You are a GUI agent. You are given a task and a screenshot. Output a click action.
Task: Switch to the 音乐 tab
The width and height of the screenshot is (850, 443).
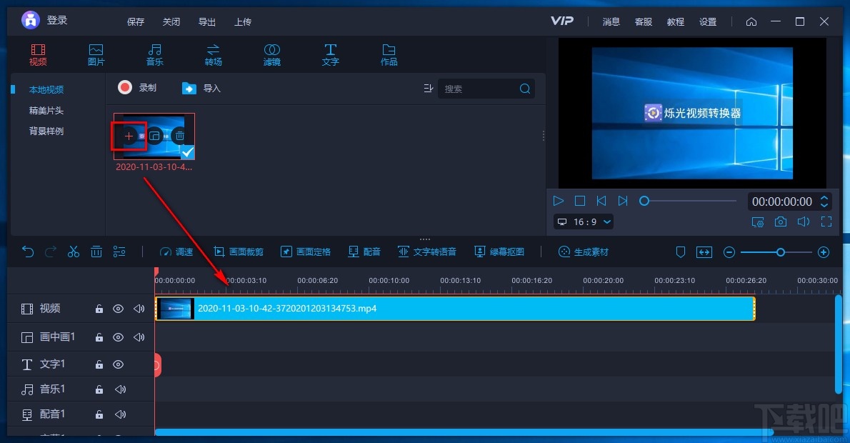pyautogui.click(x=154, y=55)
